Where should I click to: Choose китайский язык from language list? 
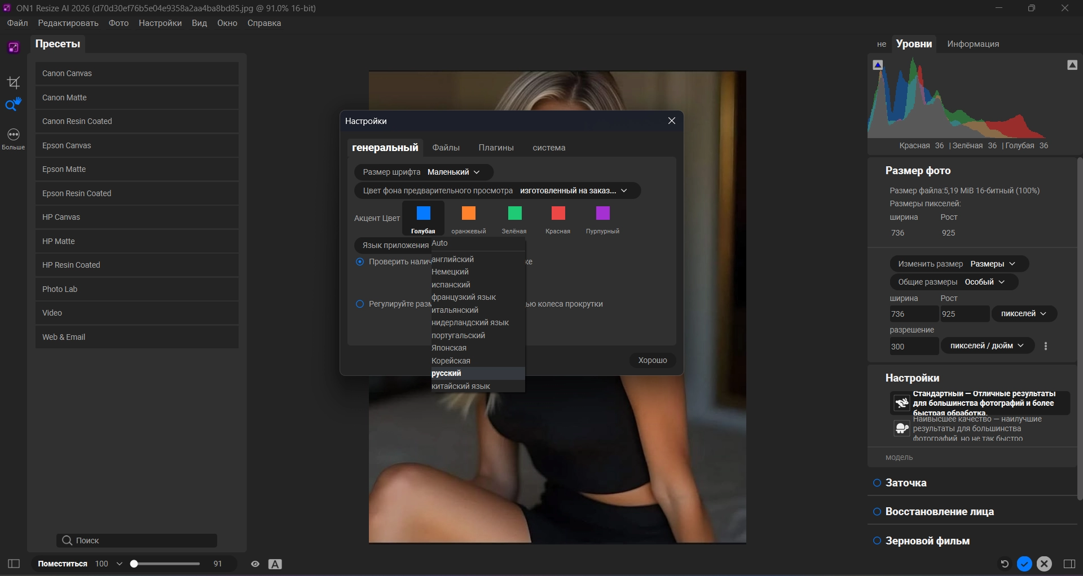click(460, 386)
